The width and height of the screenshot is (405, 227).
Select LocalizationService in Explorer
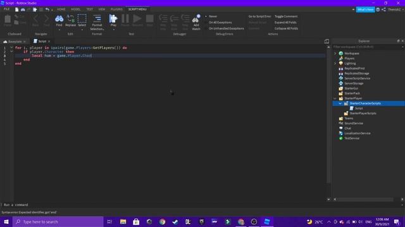[x=357, y=133]
